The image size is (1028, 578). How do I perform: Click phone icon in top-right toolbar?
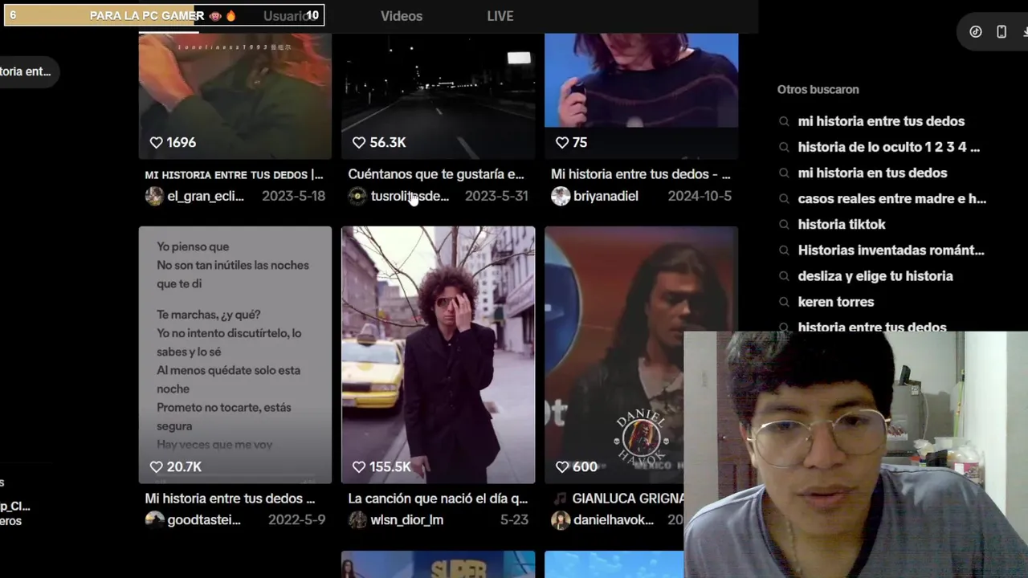[1001, 32]
